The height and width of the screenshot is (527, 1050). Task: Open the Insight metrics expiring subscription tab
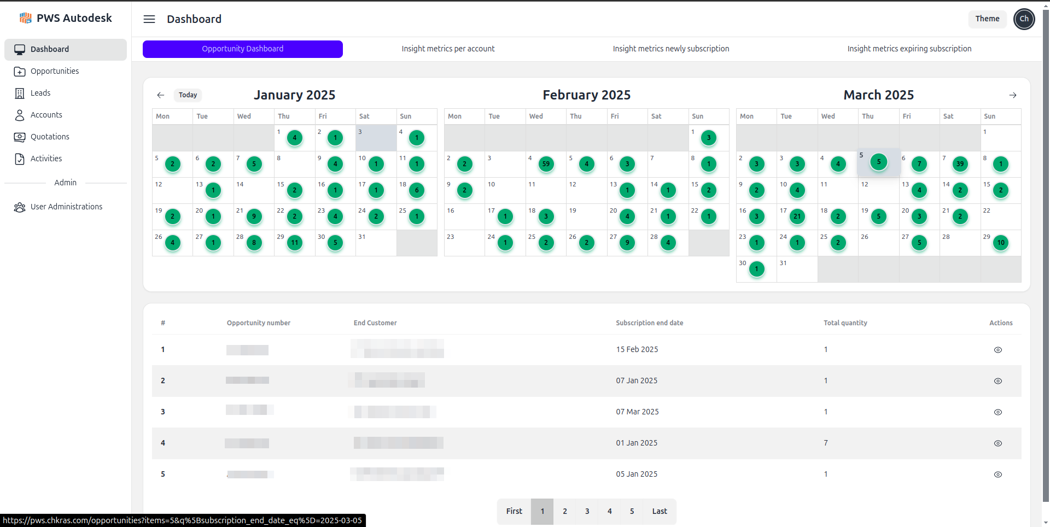click(909, 49)
